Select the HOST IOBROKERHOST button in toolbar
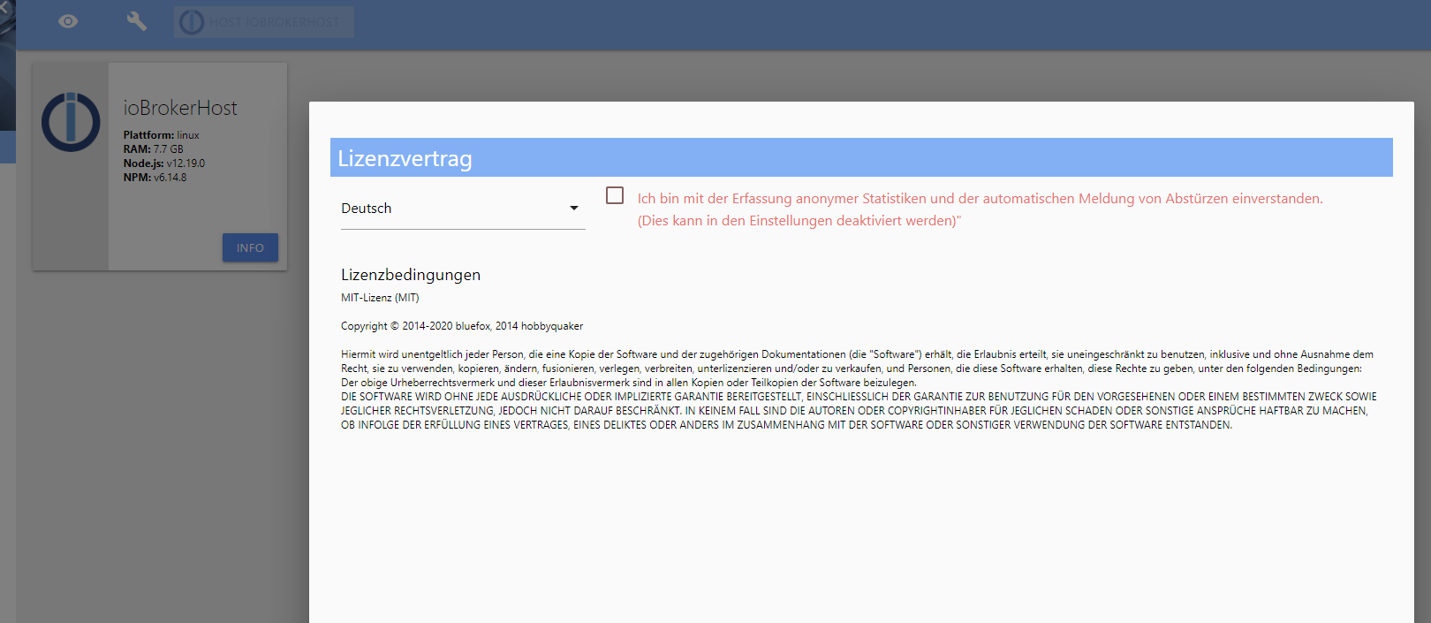Screen dimensions: 1431x623 pyautogui.click(x=264, y=22)
